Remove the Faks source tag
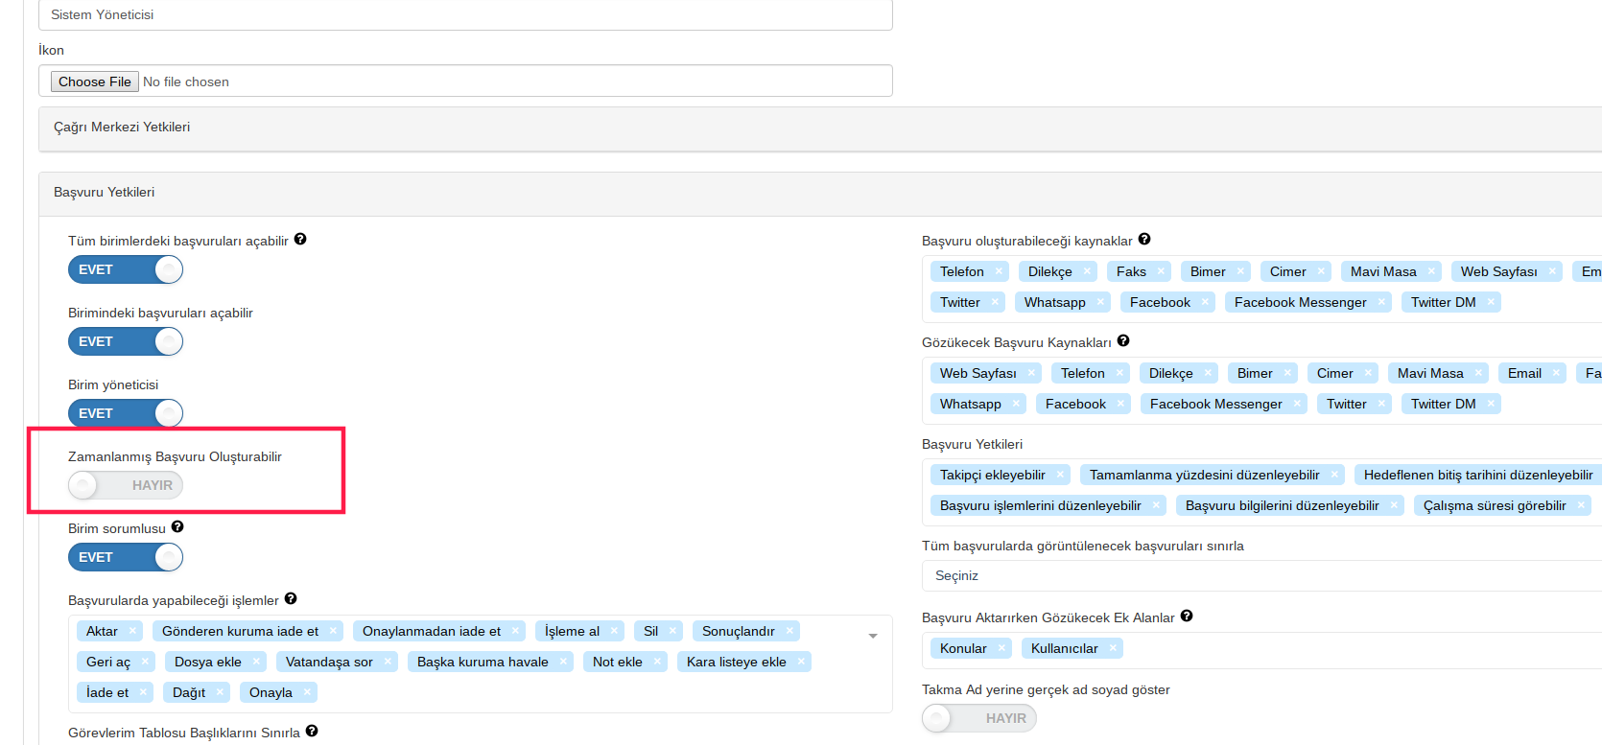This screenshot has width=1602, height=745. (1161, 271)
